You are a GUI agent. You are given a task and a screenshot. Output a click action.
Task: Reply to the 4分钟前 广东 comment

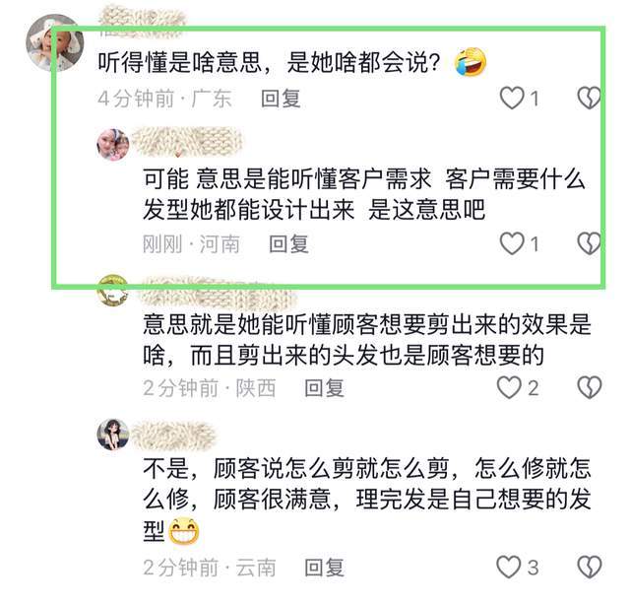pos(281,99)
